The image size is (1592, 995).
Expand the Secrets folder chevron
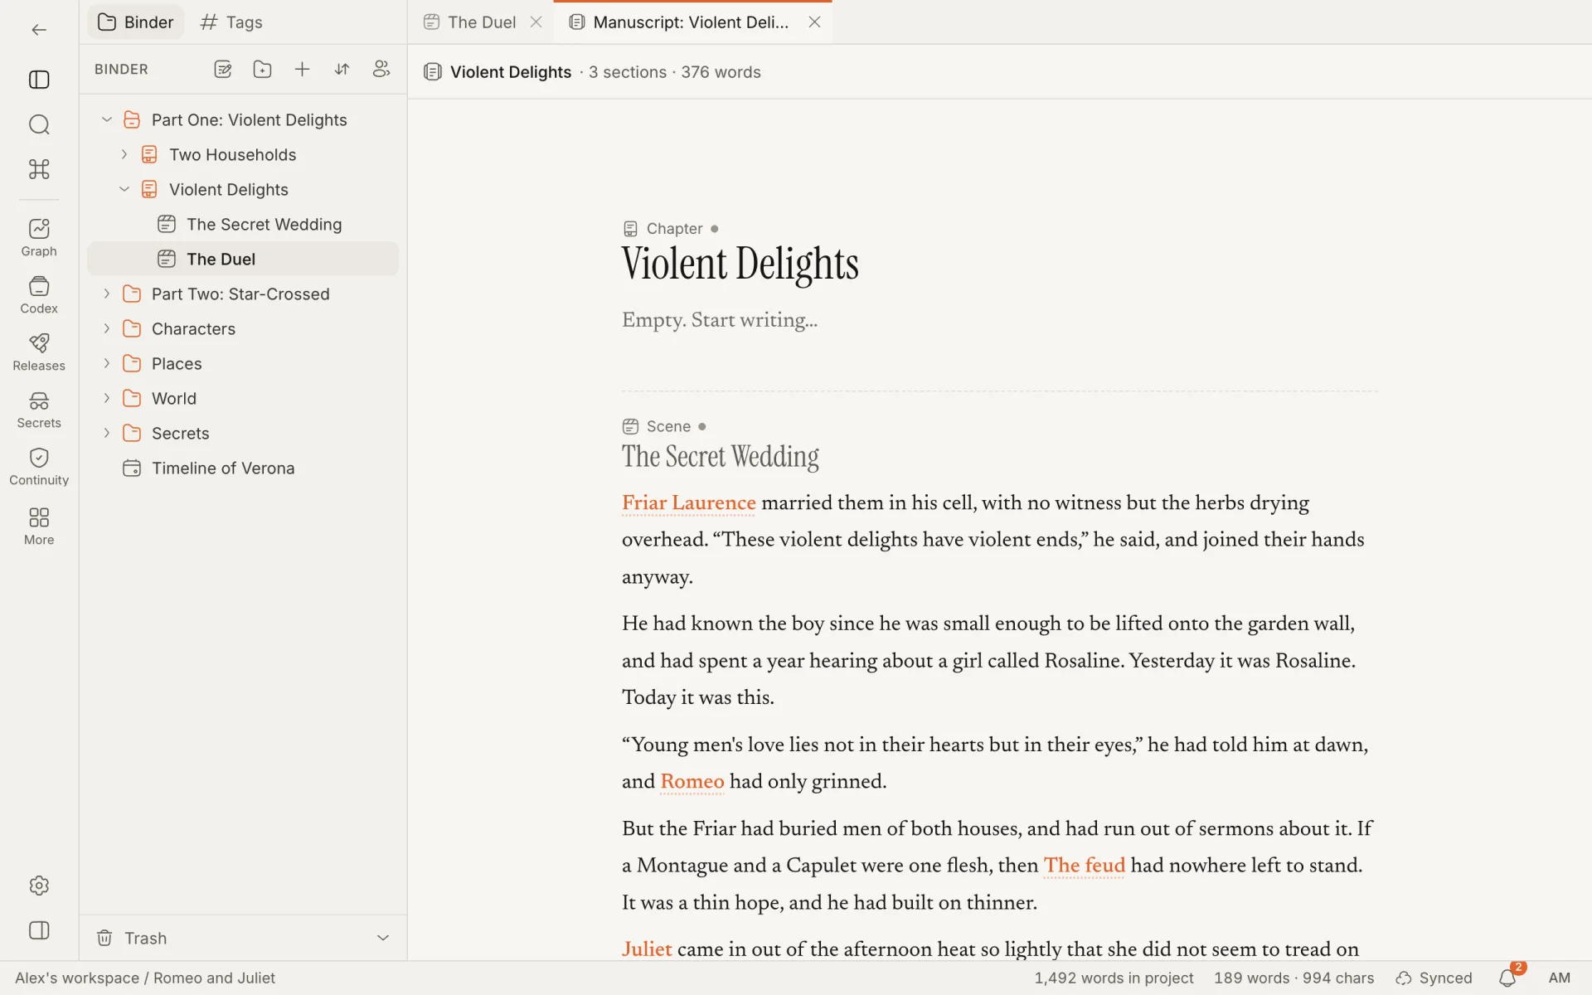tap(107, 434)
